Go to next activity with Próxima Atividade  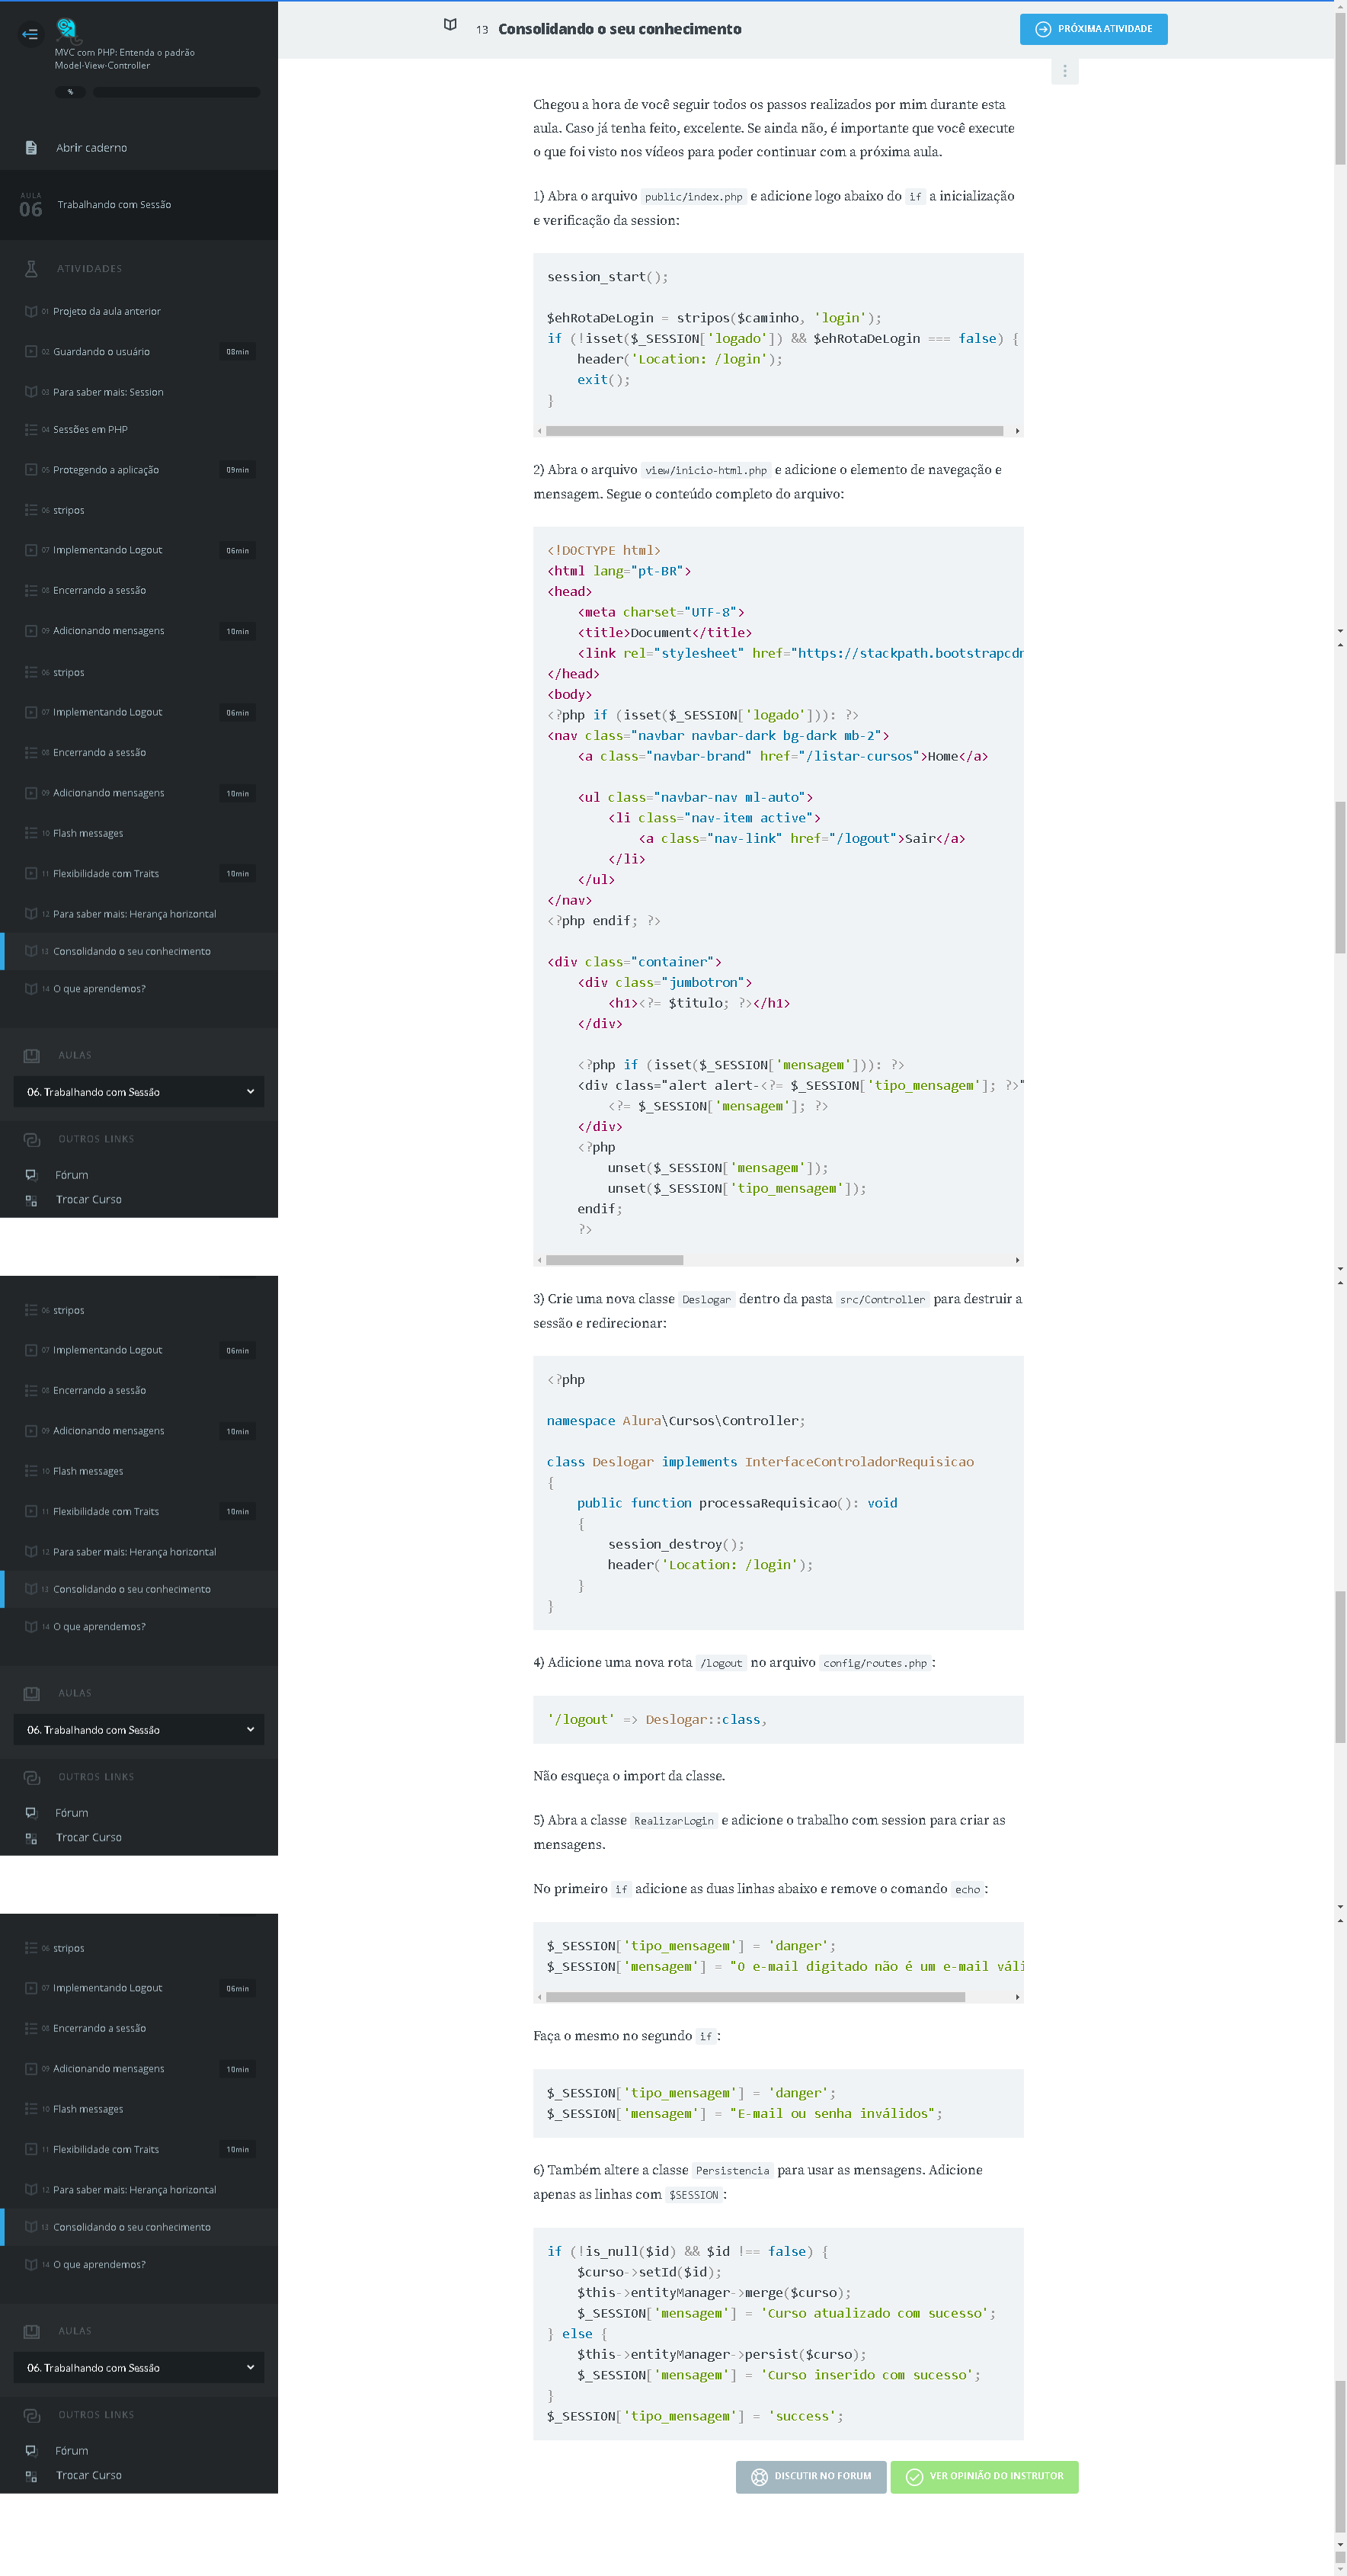[x=1093, y=29]
